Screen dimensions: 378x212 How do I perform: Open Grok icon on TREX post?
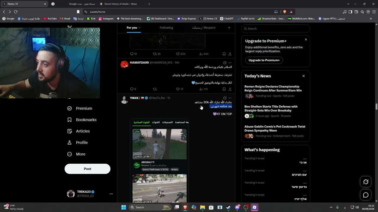(225, 98)
